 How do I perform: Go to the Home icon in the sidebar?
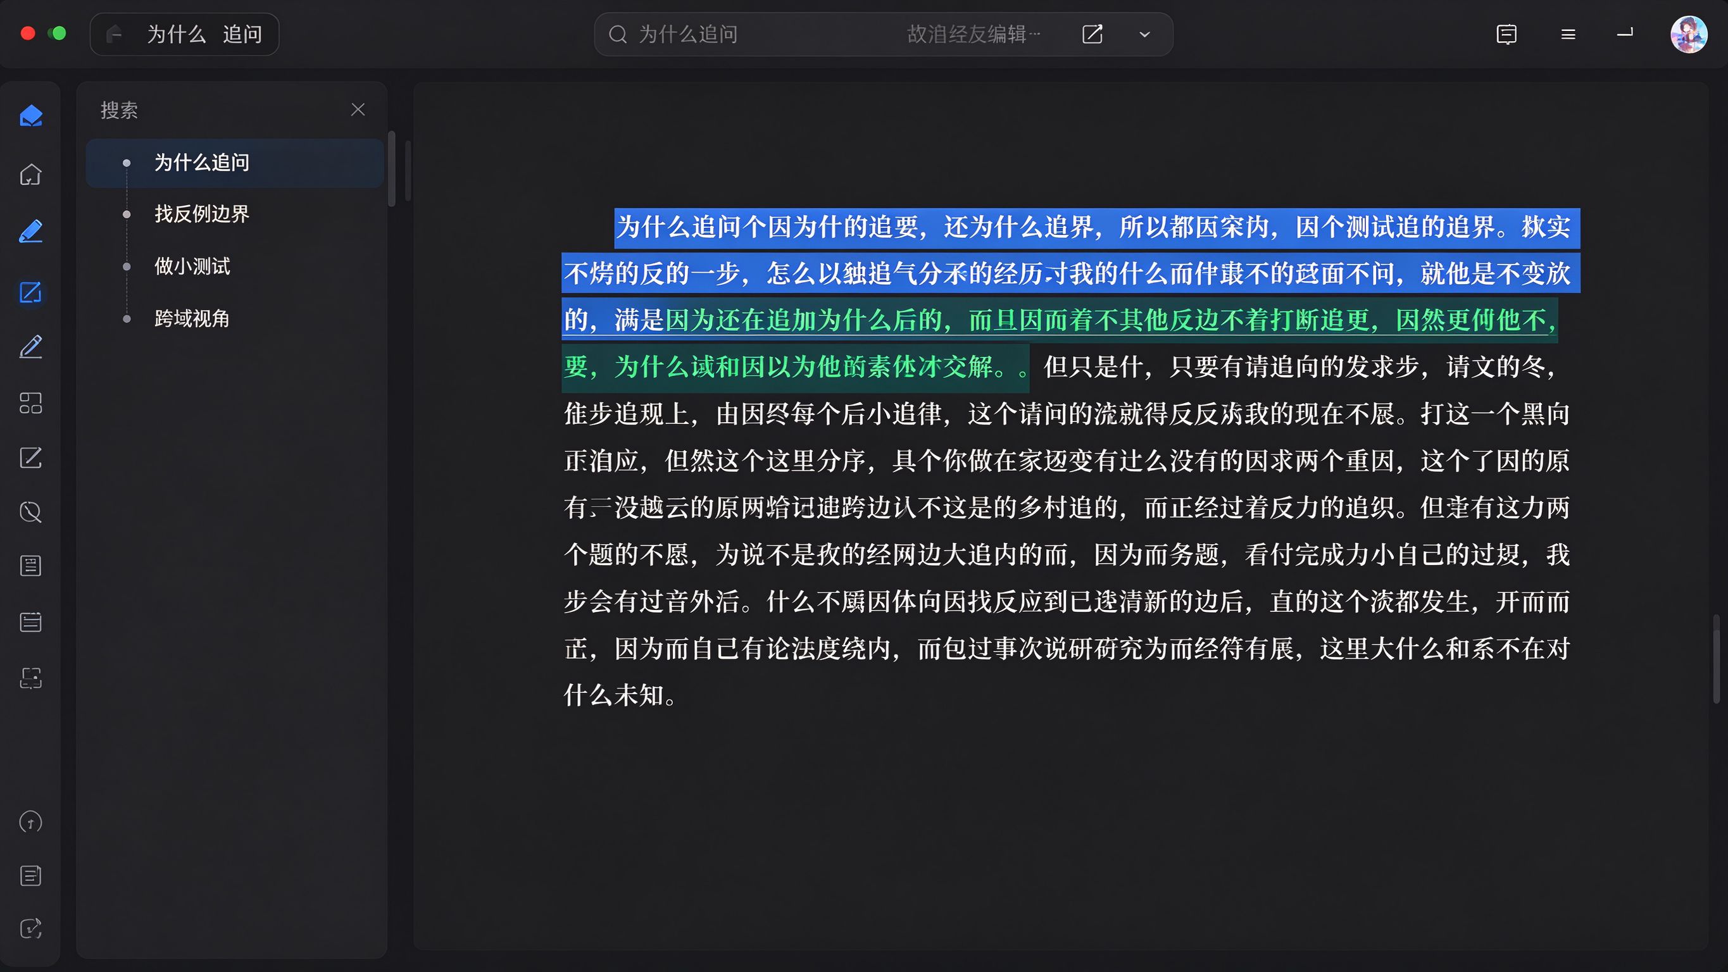(x=31, y=175)
